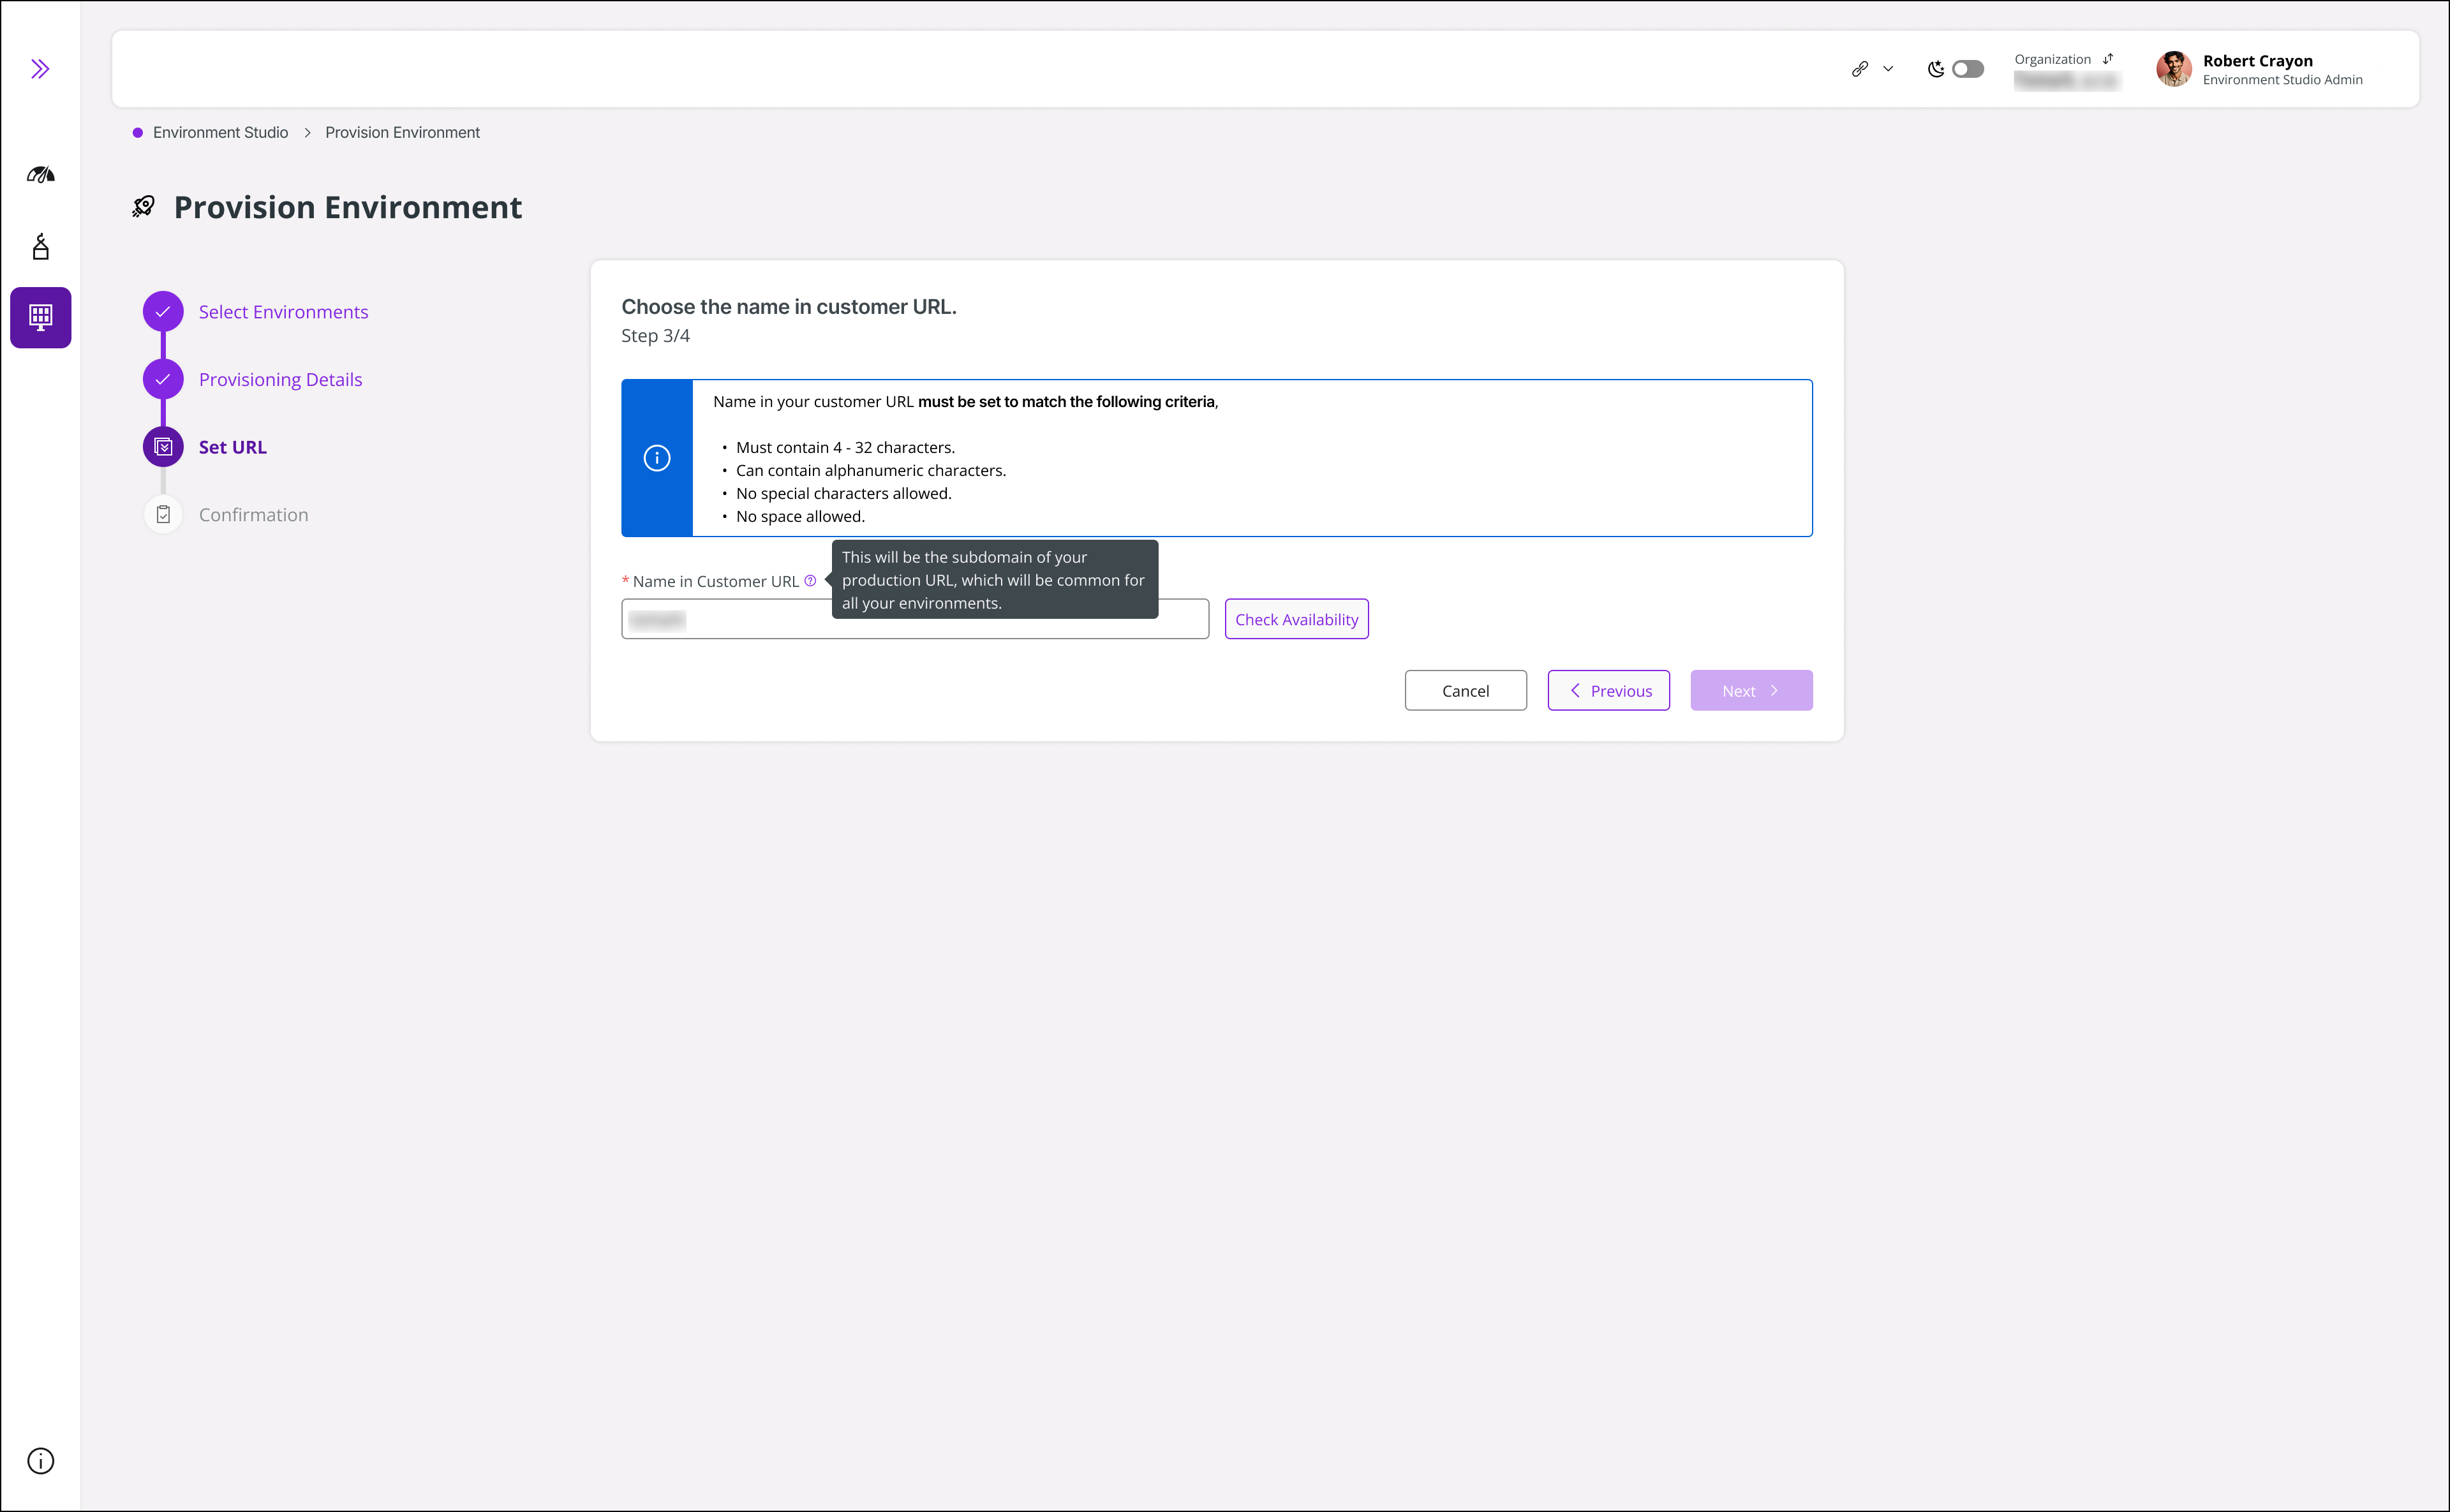Focus the Name in Customer URL input field

915,619
